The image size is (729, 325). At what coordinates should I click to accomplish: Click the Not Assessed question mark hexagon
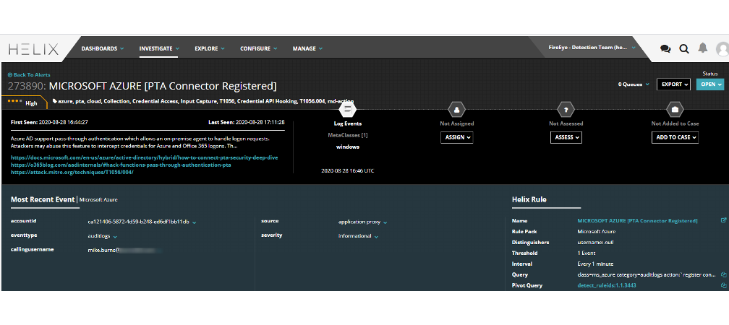click(566, 110)
